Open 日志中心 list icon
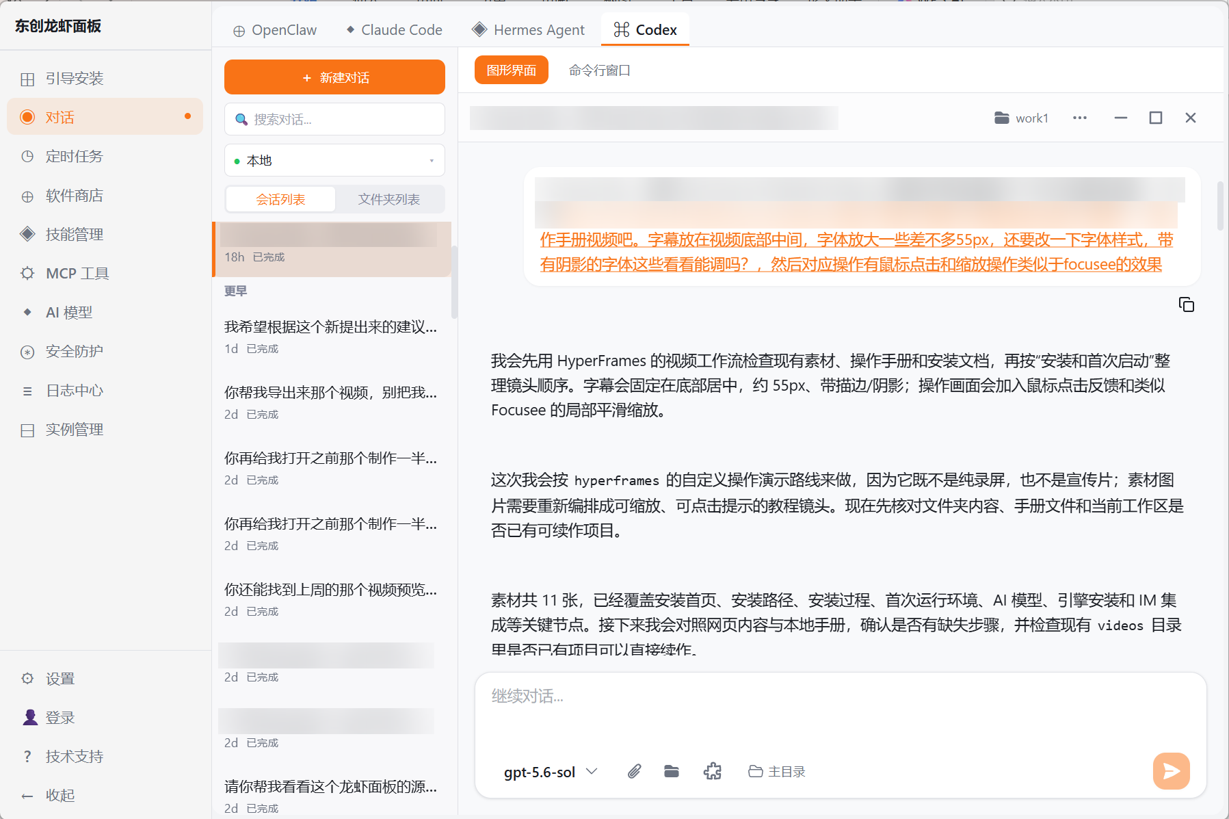The height and width of the screenshot is (819, 1229). (27, 391)
